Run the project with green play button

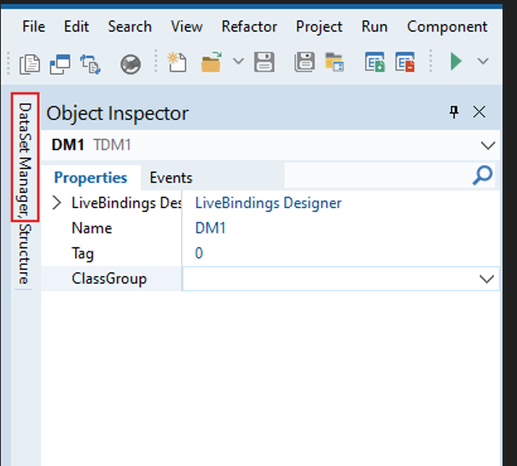pyautogui.click(x=456, y=61)
